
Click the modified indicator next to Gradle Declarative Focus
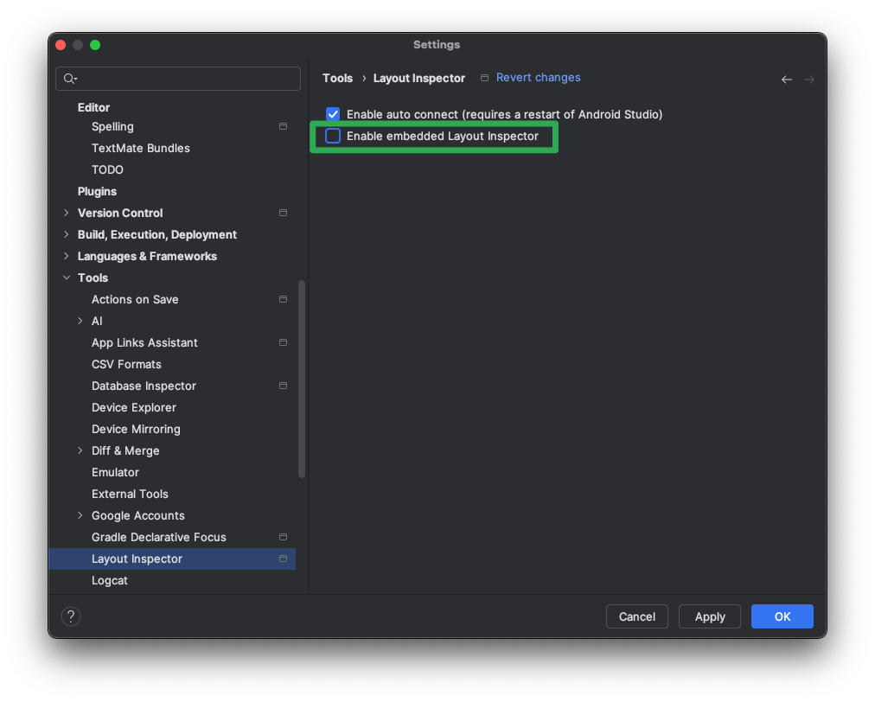tap(283, 537)
